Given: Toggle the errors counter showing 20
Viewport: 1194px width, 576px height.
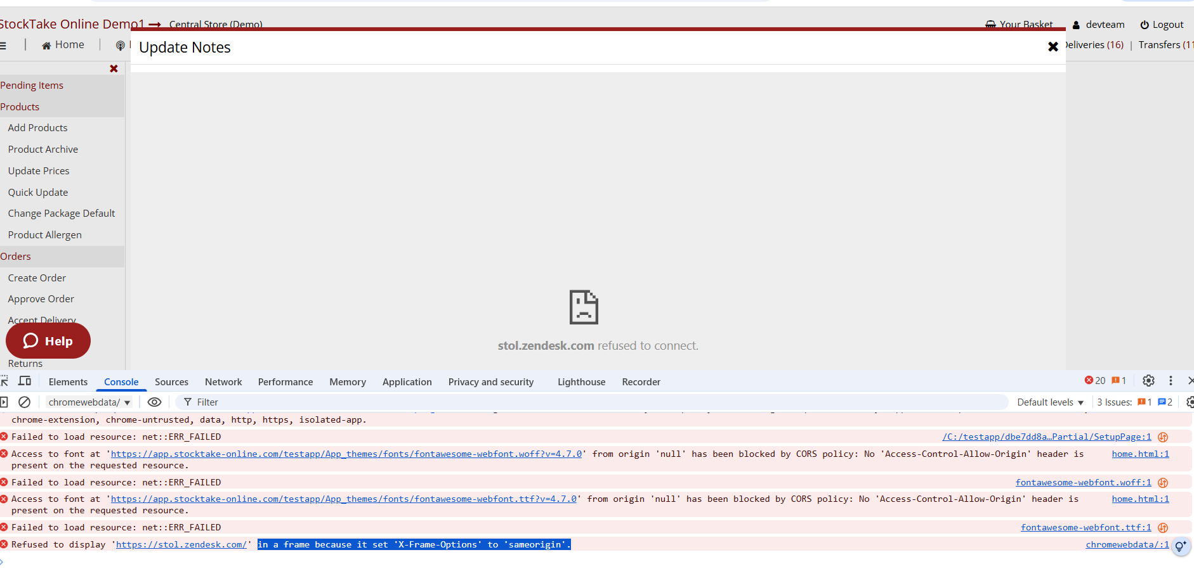Looking at the screenshot, I should tap(1096, 380).
